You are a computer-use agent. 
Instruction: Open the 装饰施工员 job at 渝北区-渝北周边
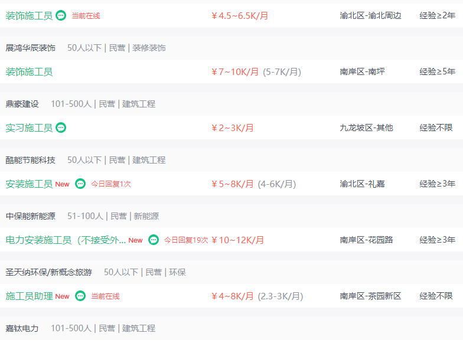[x=29, y=15]
